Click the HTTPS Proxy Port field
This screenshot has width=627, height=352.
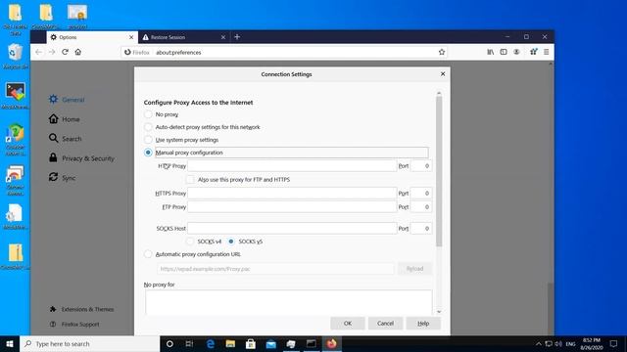click(420, 194)
